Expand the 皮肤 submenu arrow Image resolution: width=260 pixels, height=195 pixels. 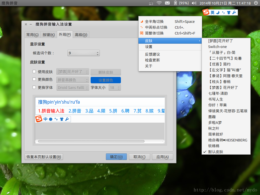pos(200,41)
